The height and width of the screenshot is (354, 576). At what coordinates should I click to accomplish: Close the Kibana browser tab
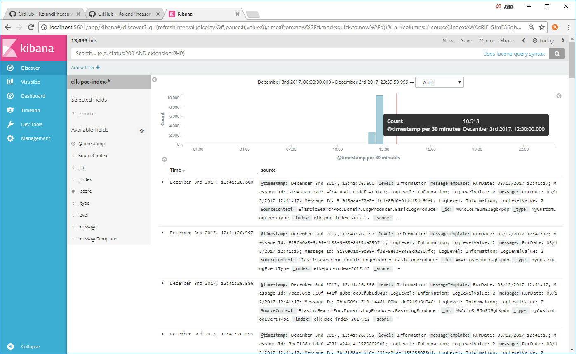pos(237,14)
